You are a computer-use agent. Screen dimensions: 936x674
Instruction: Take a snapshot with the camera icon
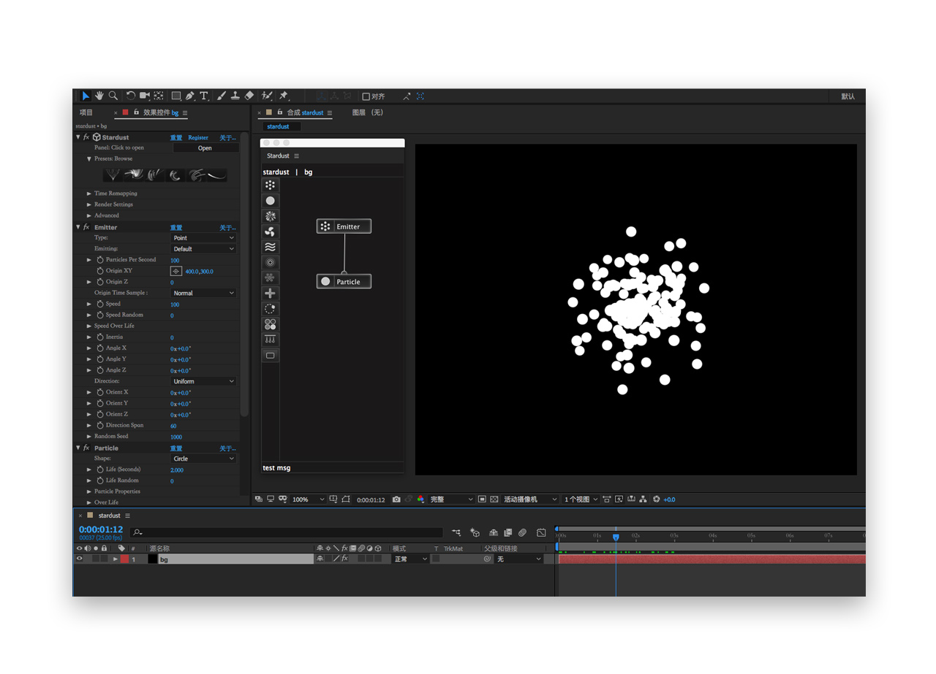pos(396,499)
